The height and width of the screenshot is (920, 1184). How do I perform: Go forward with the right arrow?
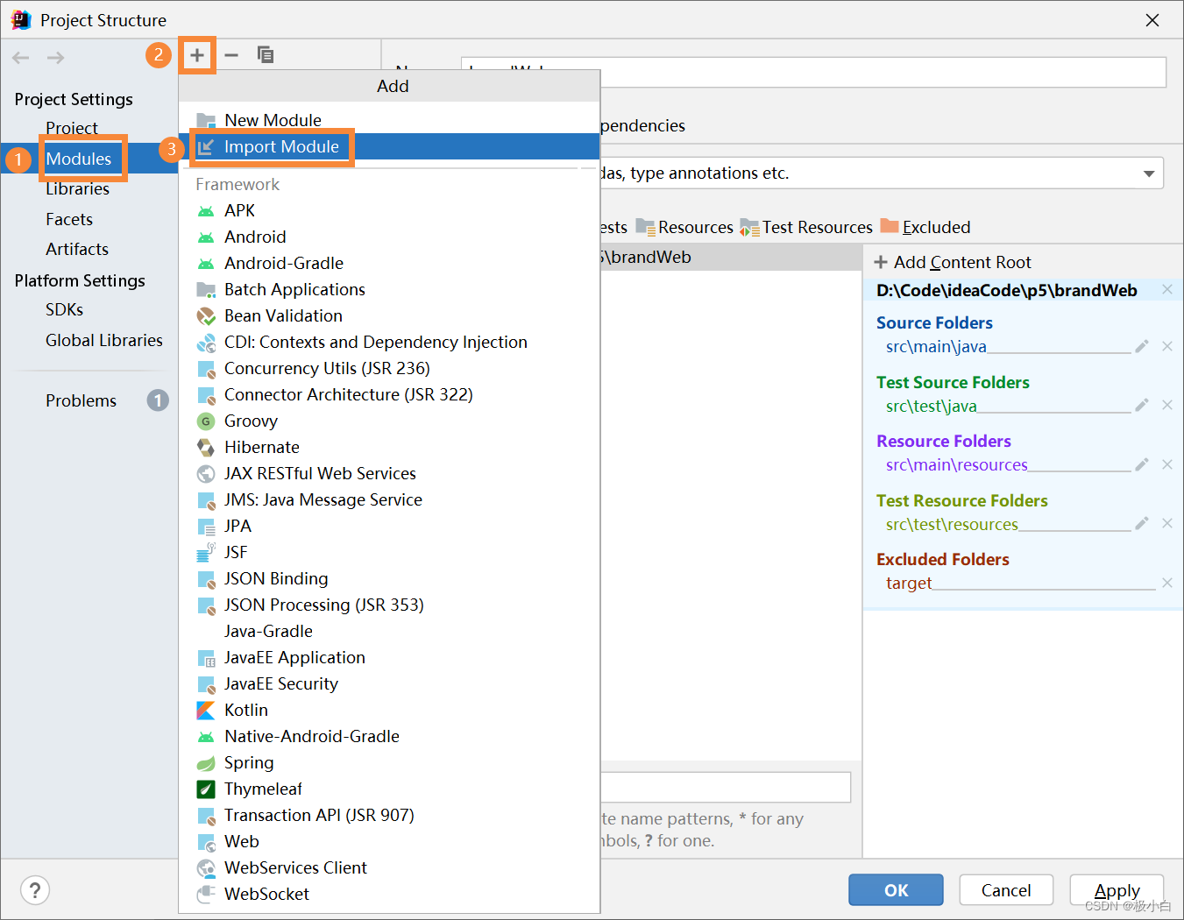point(56,58)
